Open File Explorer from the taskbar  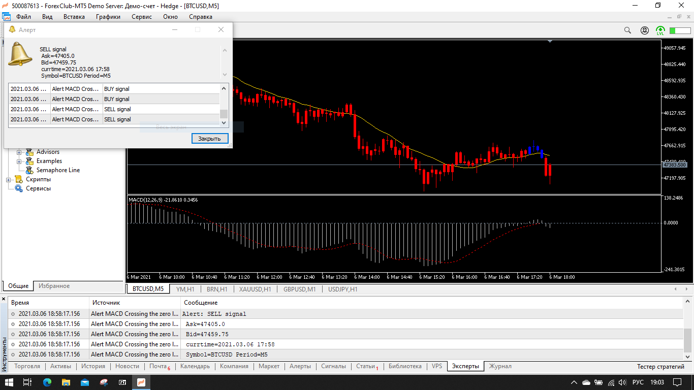(x=66, y=382)
